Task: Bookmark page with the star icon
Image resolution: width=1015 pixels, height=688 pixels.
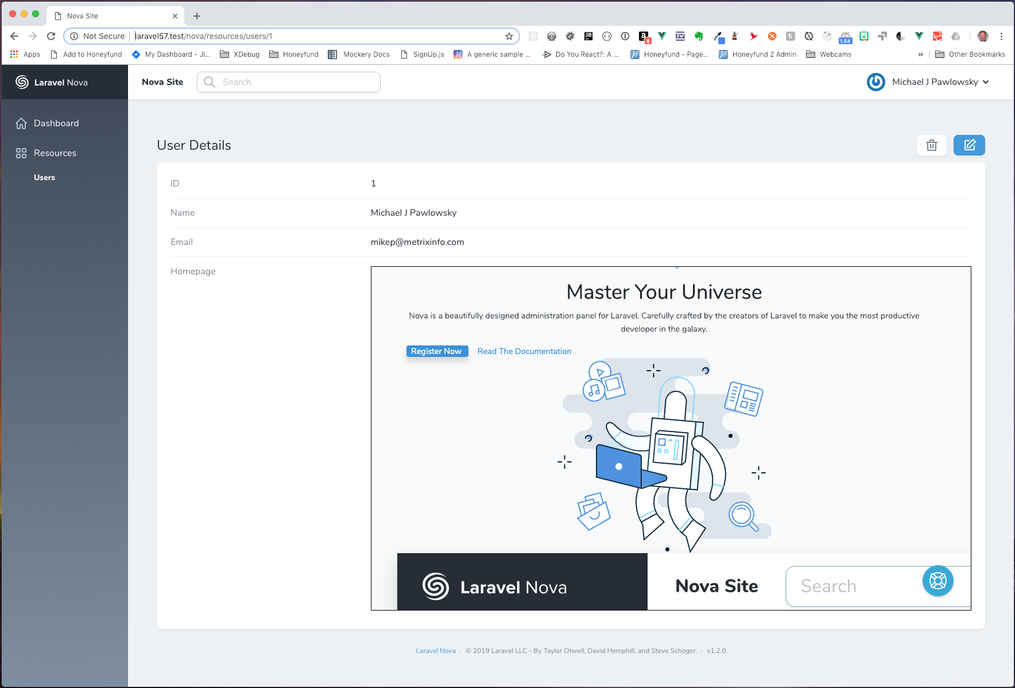Action: click(x=509, y=36)
